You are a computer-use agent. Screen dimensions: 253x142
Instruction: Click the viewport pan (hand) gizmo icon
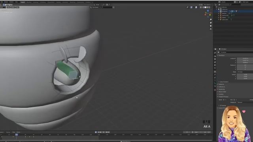(x=211, y=23)
